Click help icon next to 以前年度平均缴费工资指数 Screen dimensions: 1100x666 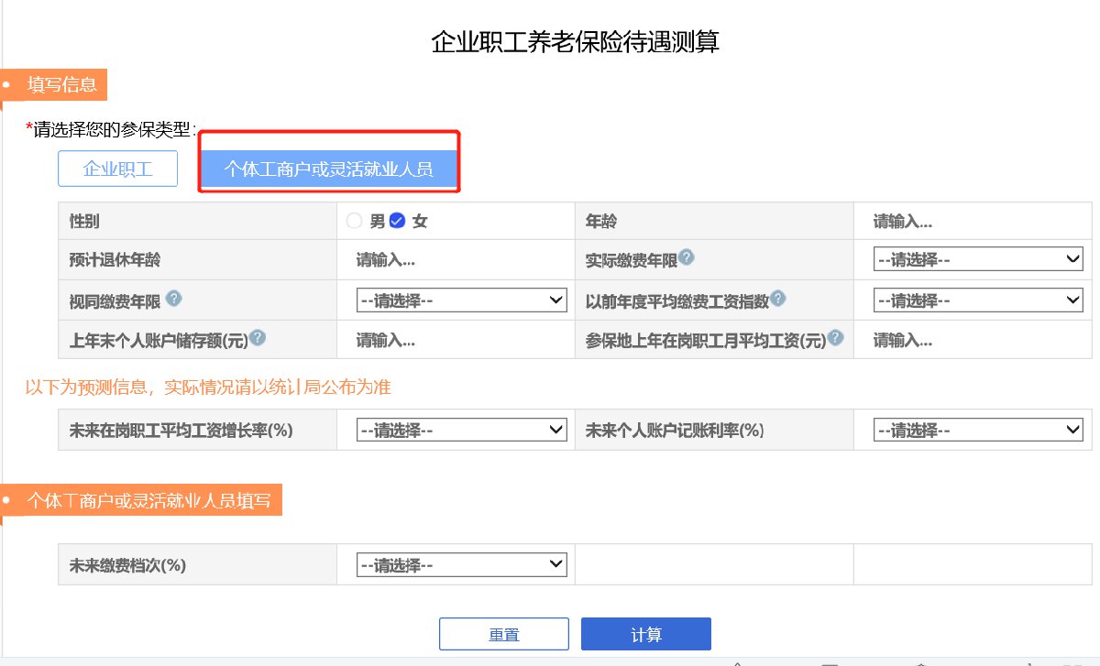(x=778, y=299)
